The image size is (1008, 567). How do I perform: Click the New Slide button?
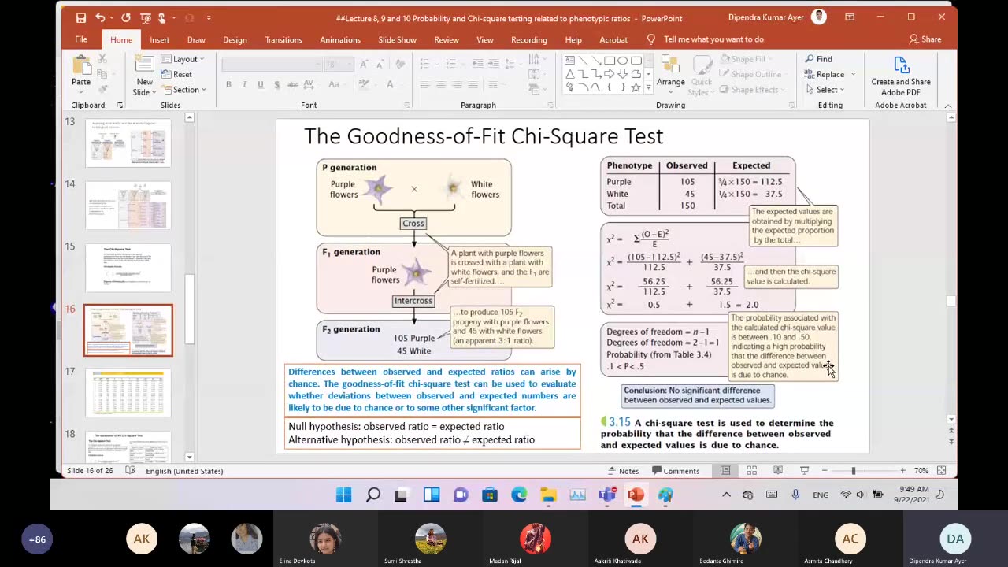pyautogui.click(x=144, y=76)
